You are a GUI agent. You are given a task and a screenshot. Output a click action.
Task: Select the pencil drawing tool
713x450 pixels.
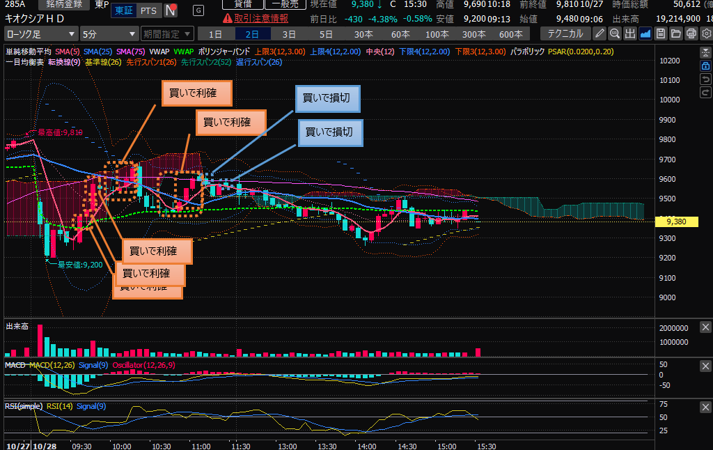coord(600,33)
